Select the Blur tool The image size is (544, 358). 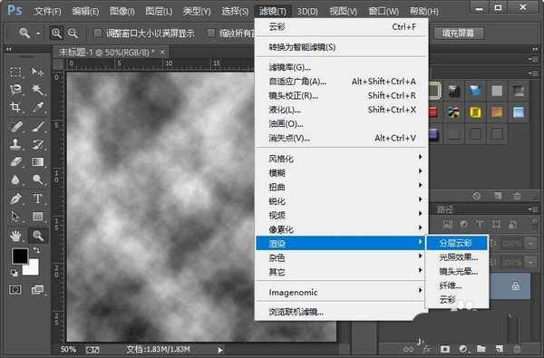click(15, 179)
